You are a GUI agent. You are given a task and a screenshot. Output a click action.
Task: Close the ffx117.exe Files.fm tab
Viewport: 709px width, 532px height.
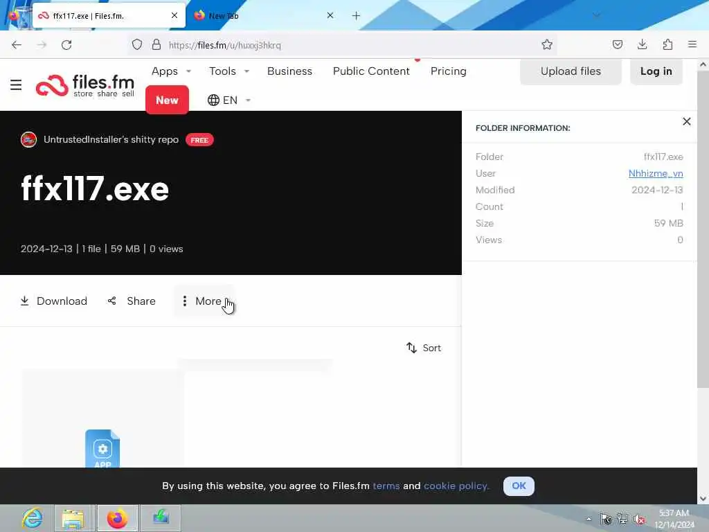coord(174,15)
